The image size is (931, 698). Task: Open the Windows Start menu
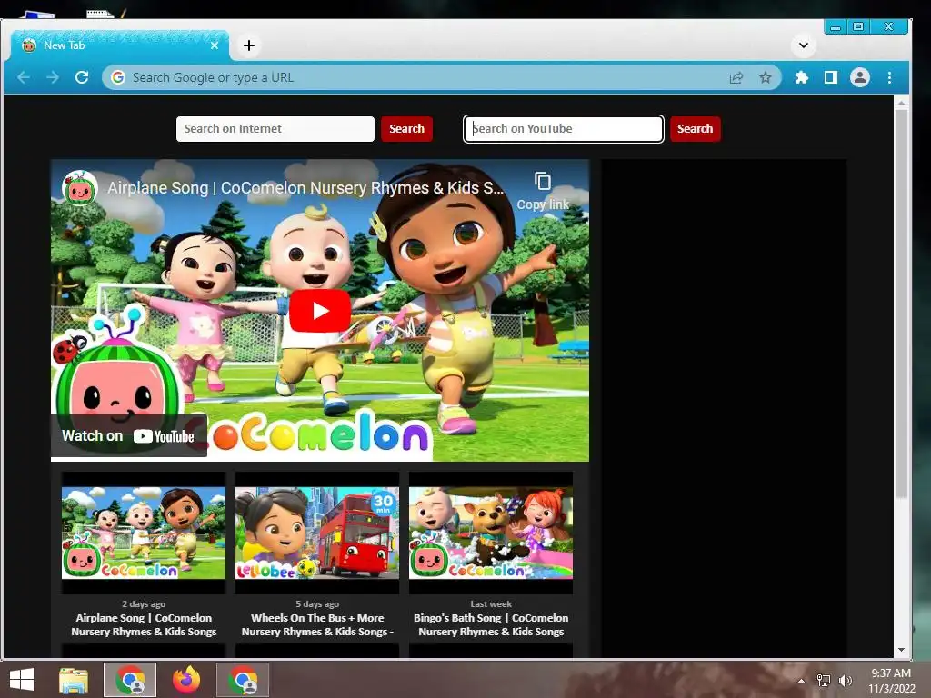(22, 680)
